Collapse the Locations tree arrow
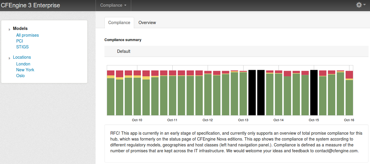370x164 pixels. pyautogui.click(x=10, y=58)
